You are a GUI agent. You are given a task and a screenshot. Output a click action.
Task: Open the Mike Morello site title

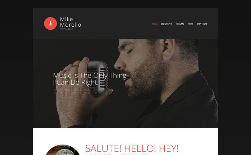71,22
